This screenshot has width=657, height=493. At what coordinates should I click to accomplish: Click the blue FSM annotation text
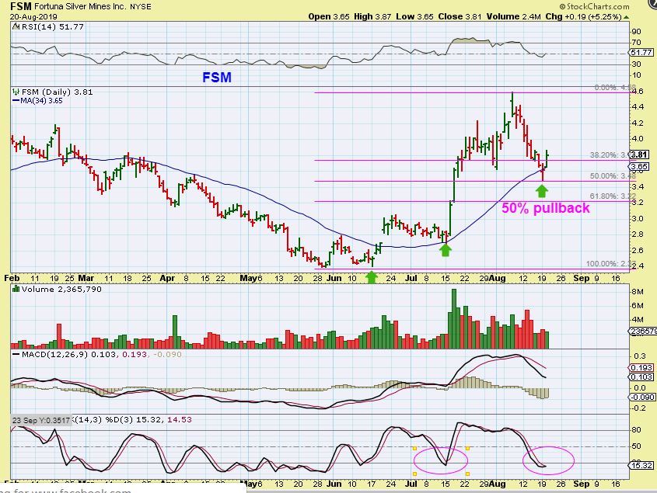pos(217,77)
